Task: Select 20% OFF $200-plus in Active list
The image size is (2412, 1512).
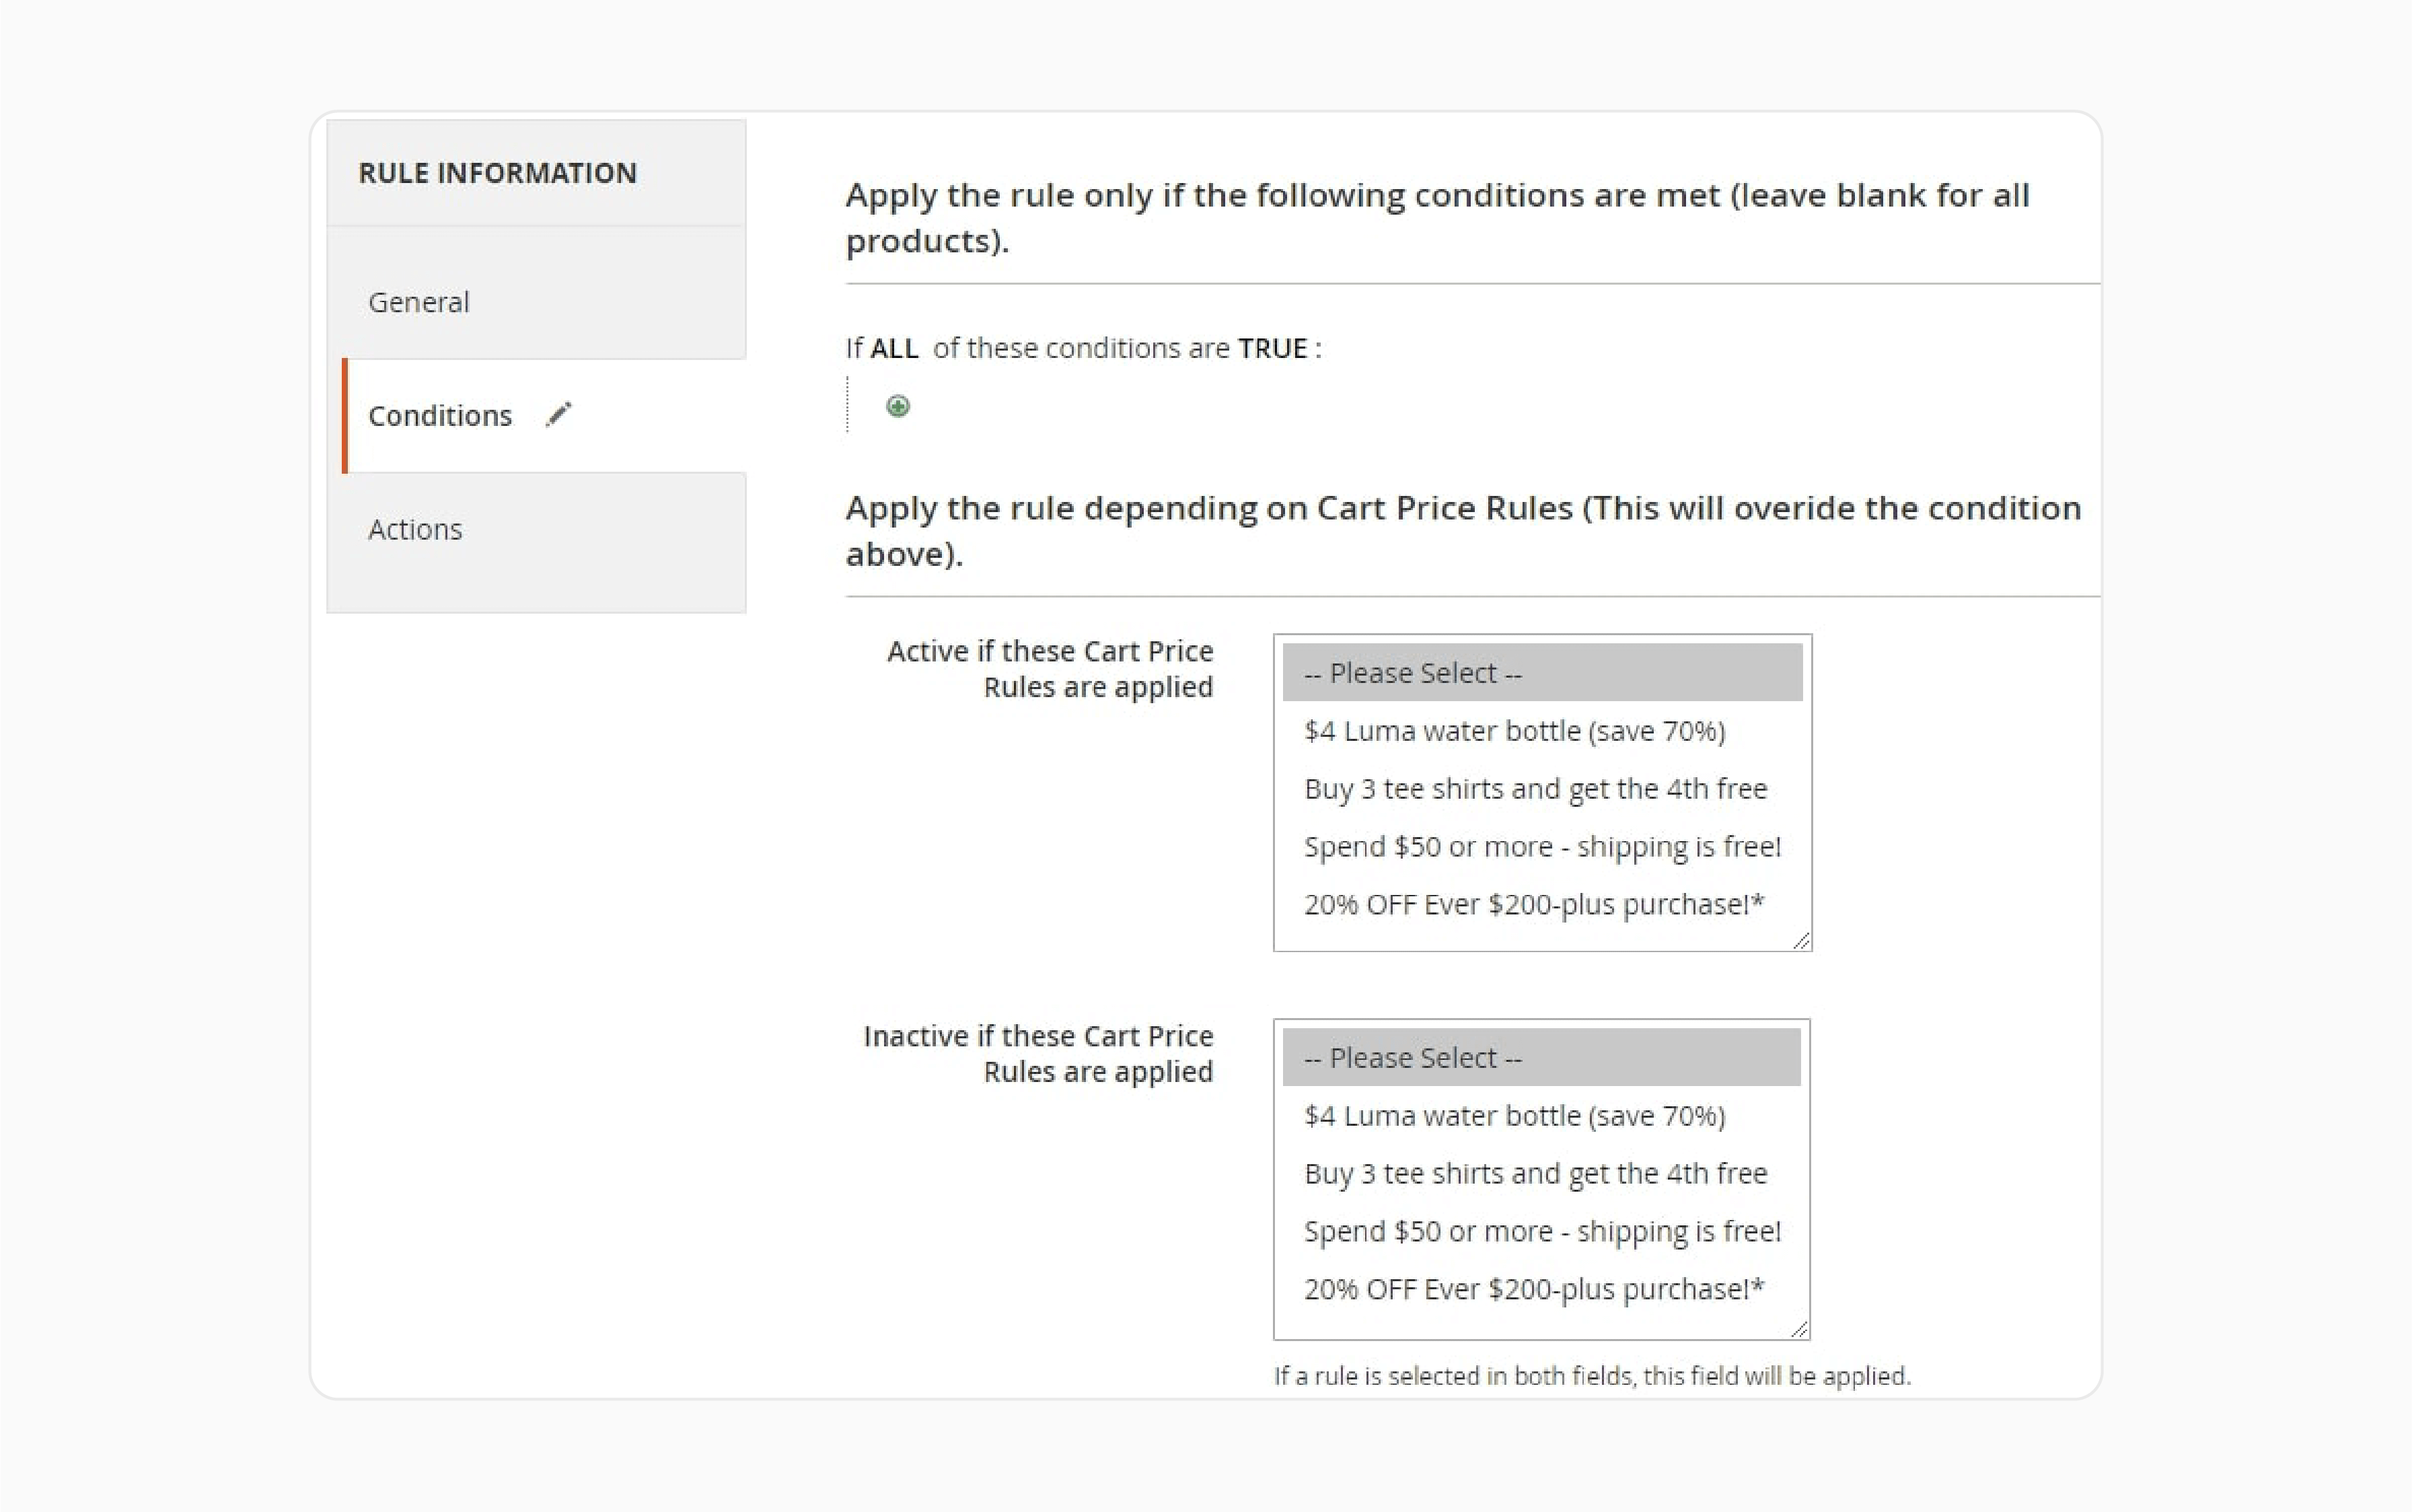Action: [1542, 904]
